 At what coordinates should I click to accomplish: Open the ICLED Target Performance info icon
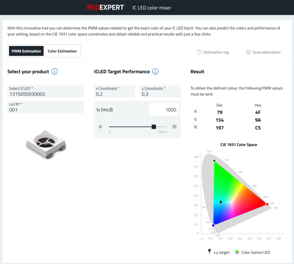click(x=155, y=72)
